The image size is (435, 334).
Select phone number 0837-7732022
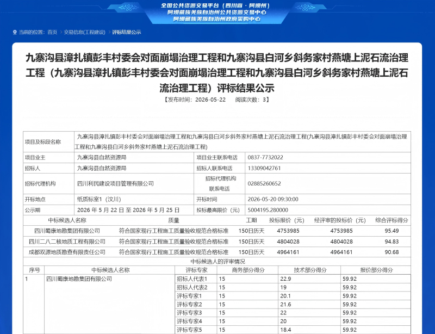(x=265, y=157)
